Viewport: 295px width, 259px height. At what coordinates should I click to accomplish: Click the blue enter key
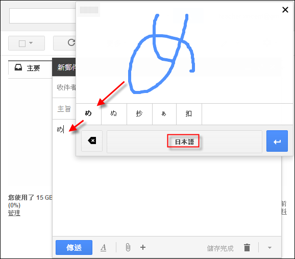click(277, 141)
